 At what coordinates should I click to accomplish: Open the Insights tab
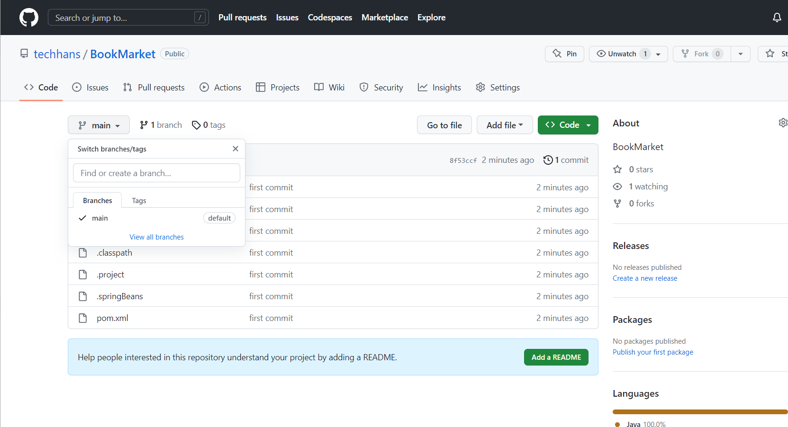pyautogui.click(x=439, y=88)
